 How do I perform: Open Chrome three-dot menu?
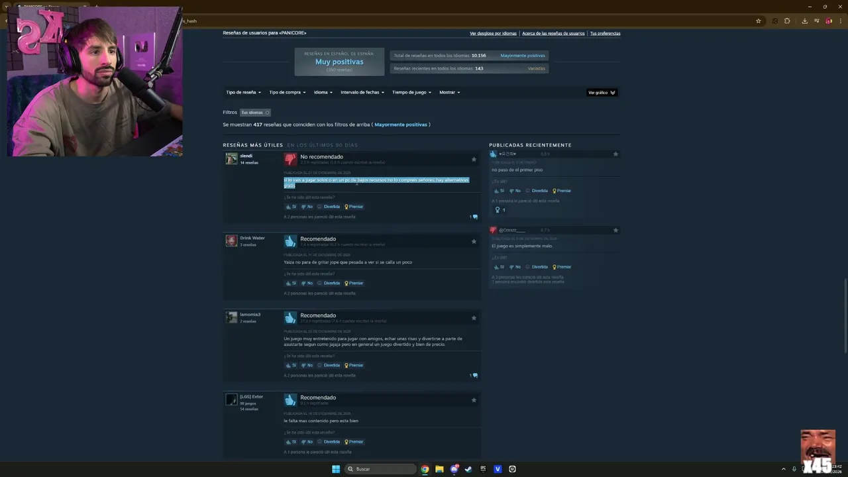[x=839, y=21]
